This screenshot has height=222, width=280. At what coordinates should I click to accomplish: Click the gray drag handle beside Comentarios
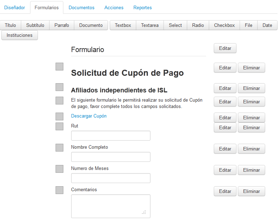59,190
